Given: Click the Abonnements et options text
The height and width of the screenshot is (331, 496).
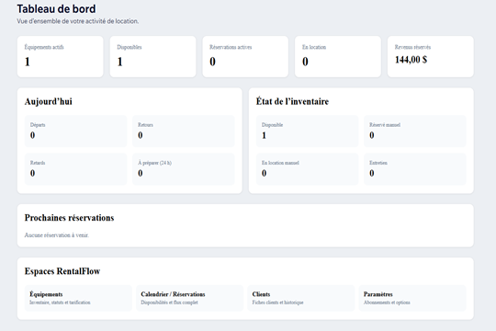Looking at the screenshot, I should 387,302.
